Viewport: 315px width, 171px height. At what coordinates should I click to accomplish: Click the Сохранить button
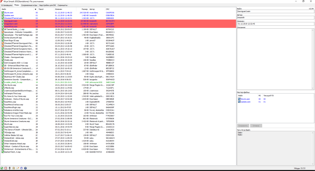tap(243, 126)
